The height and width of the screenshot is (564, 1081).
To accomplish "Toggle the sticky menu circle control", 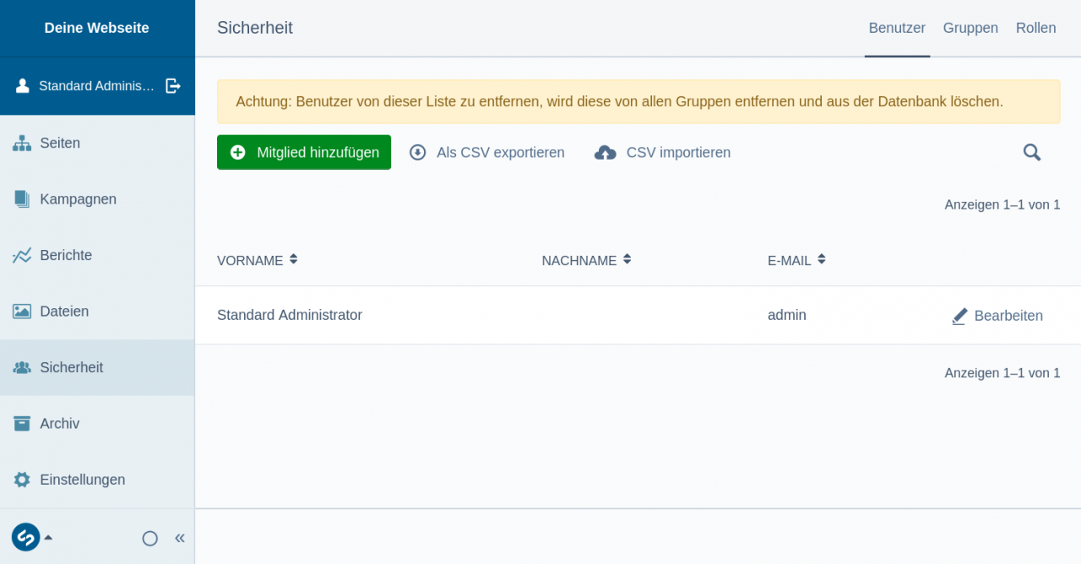I will coord(150,538).
